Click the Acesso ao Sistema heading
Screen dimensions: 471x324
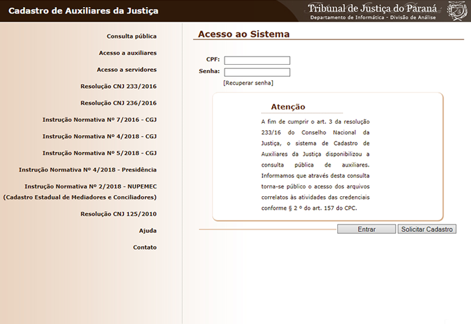[x=244, y=34]
